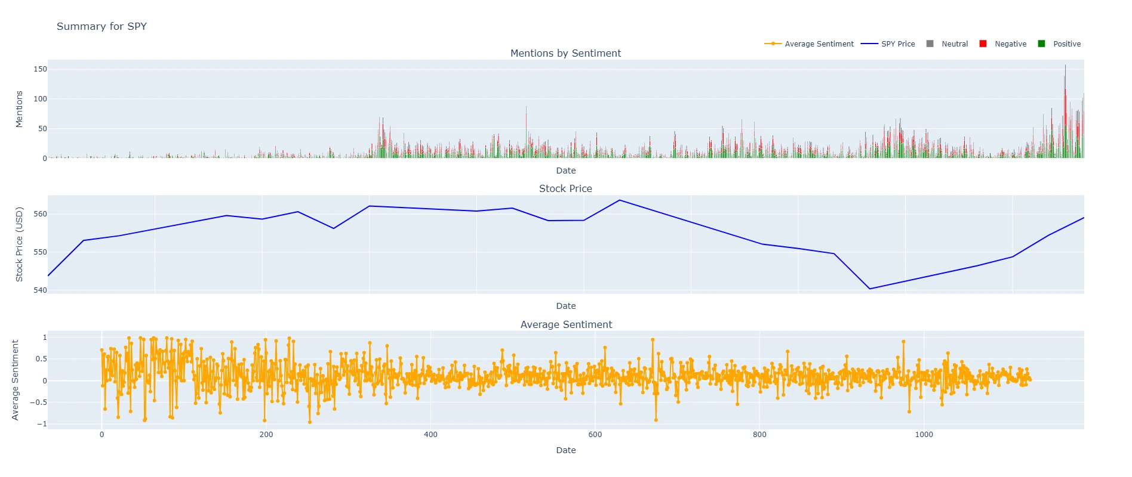Click the 540 tick on the price axis

(x=40, y=290)
